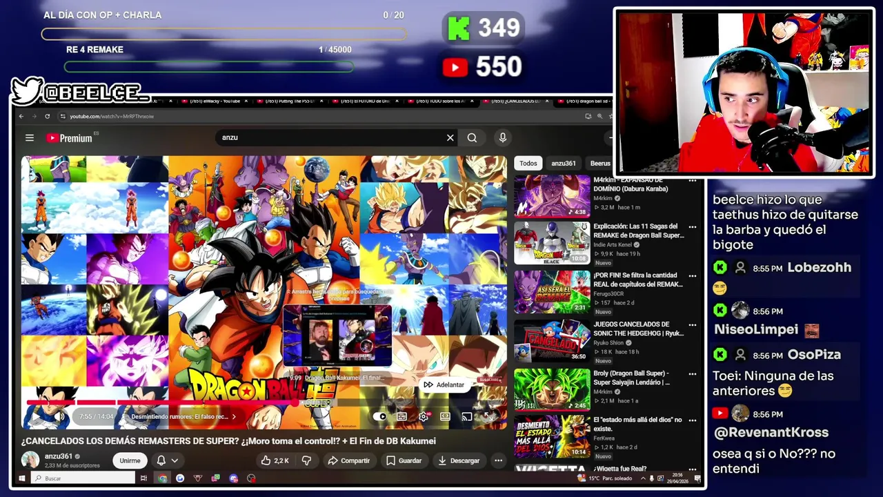The image size is (883, 497).
Task: Seek on the red video progress bar
Action: tap(266, 402)
